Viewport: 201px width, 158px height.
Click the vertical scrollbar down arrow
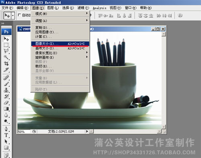[x=164, y=127]
